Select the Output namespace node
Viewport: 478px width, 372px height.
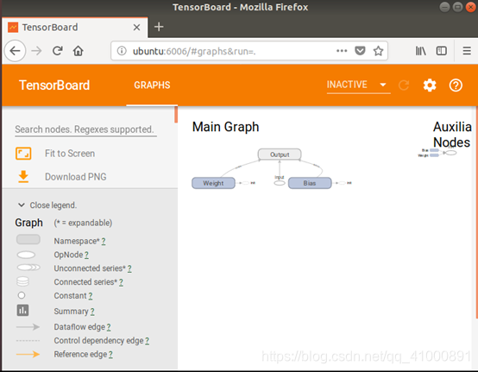[x=280, y=154]
